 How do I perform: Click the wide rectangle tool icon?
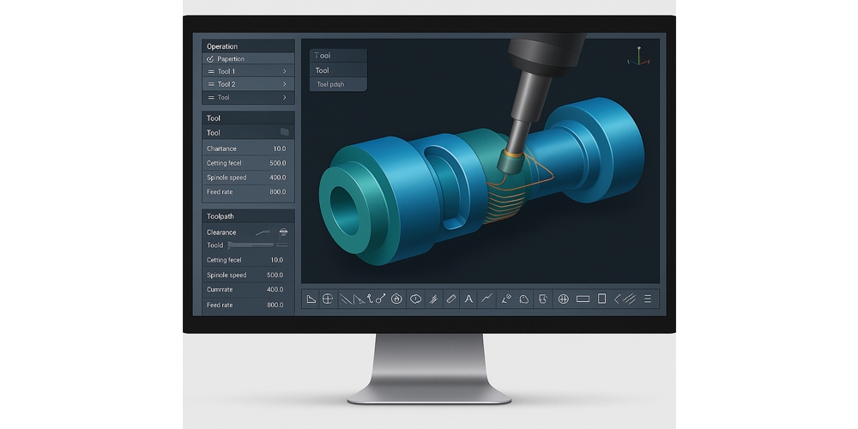click(x=583, y=299)
